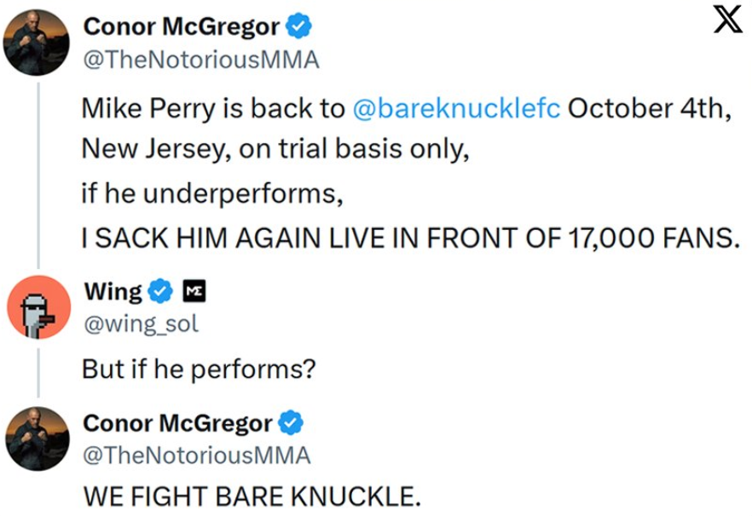Open Conor McGregor's avatar on the first tweet
The height and width of the screenshot is (516, 752).
click(38, 44)
